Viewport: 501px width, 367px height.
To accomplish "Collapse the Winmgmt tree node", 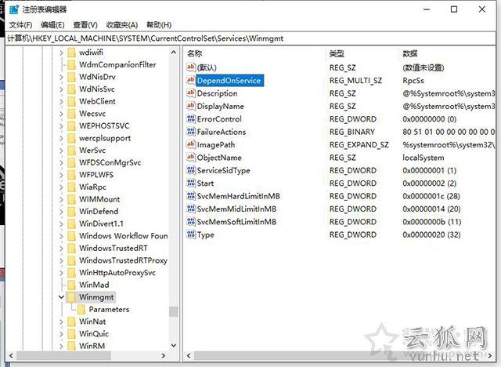I will pyautogui.click(x=61, y=297).
